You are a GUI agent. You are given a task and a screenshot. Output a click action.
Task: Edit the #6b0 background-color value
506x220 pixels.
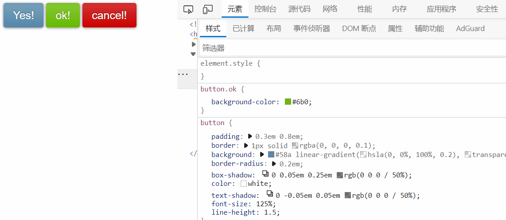pyautogui.click(x=301, y=102)
